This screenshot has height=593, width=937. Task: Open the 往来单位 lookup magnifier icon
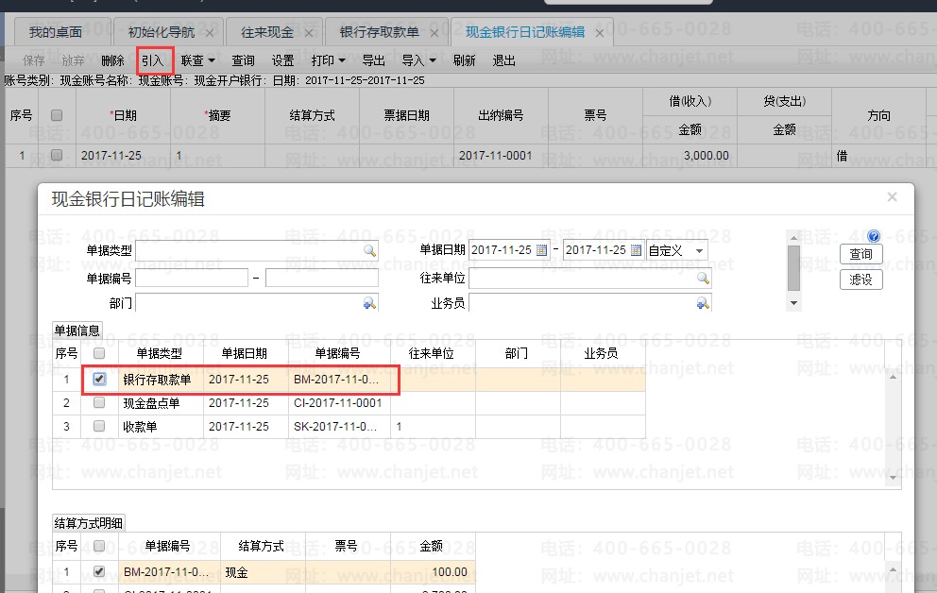(x=703, y=279)
